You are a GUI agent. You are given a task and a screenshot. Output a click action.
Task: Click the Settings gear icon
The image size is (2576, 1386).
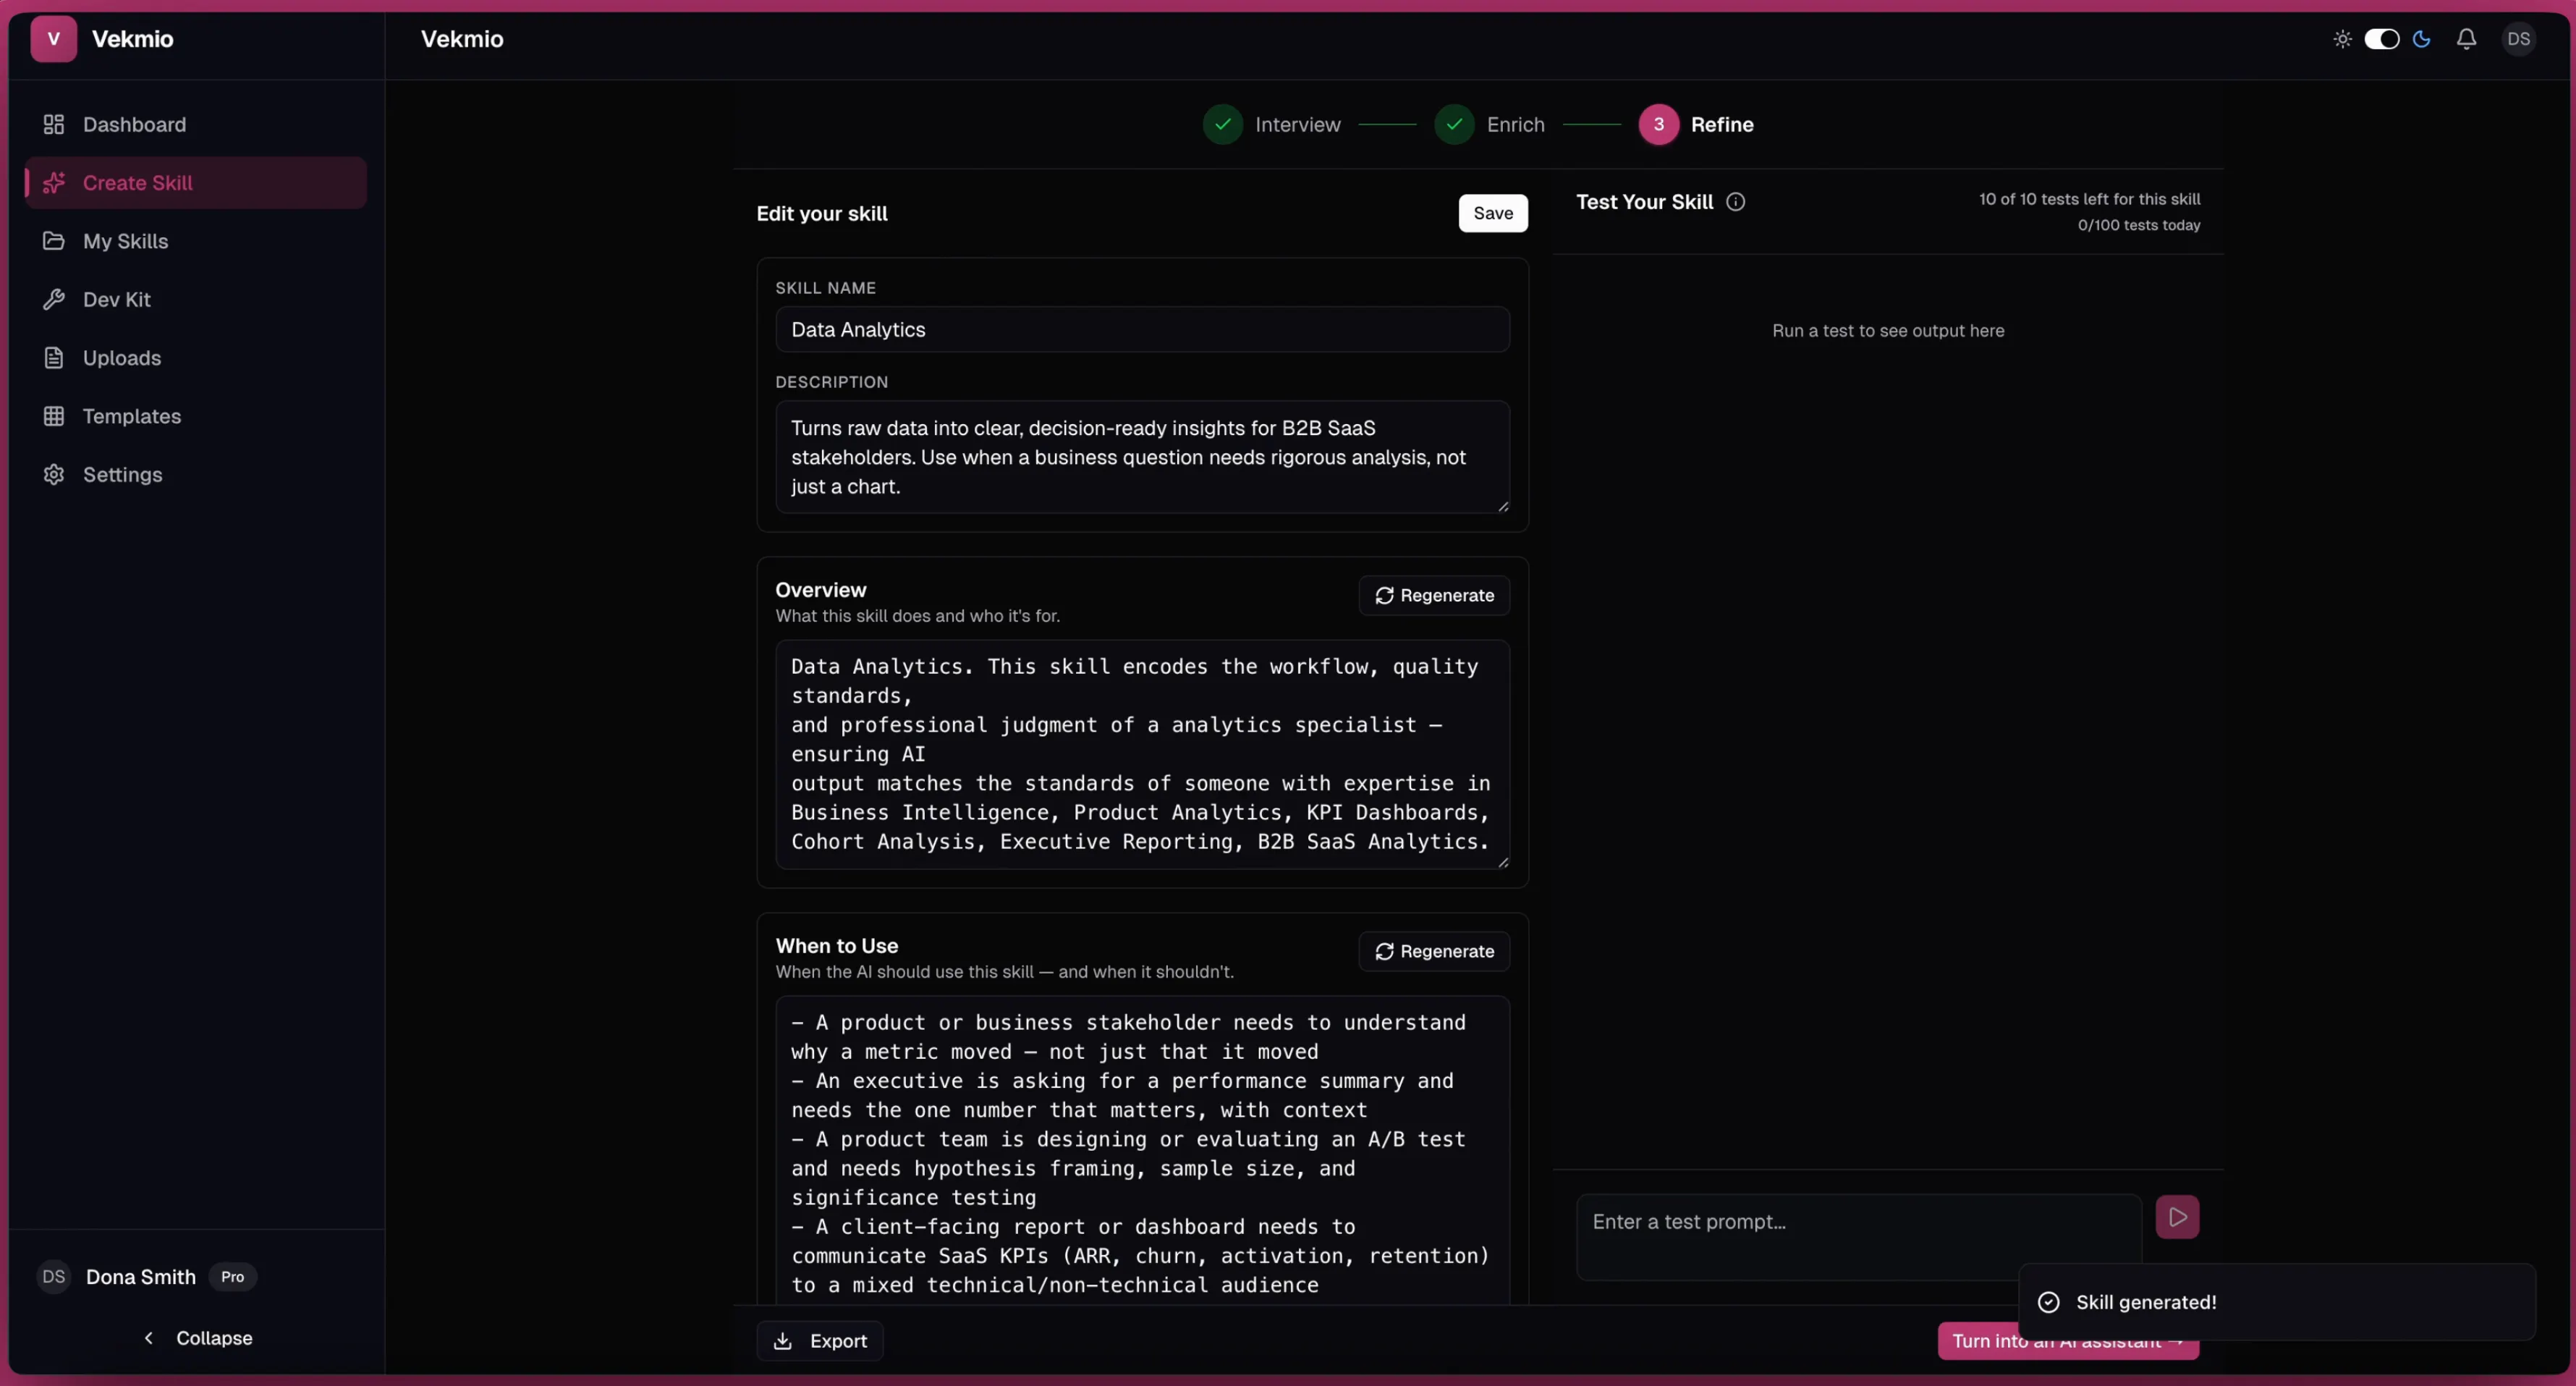coord(54,474)
